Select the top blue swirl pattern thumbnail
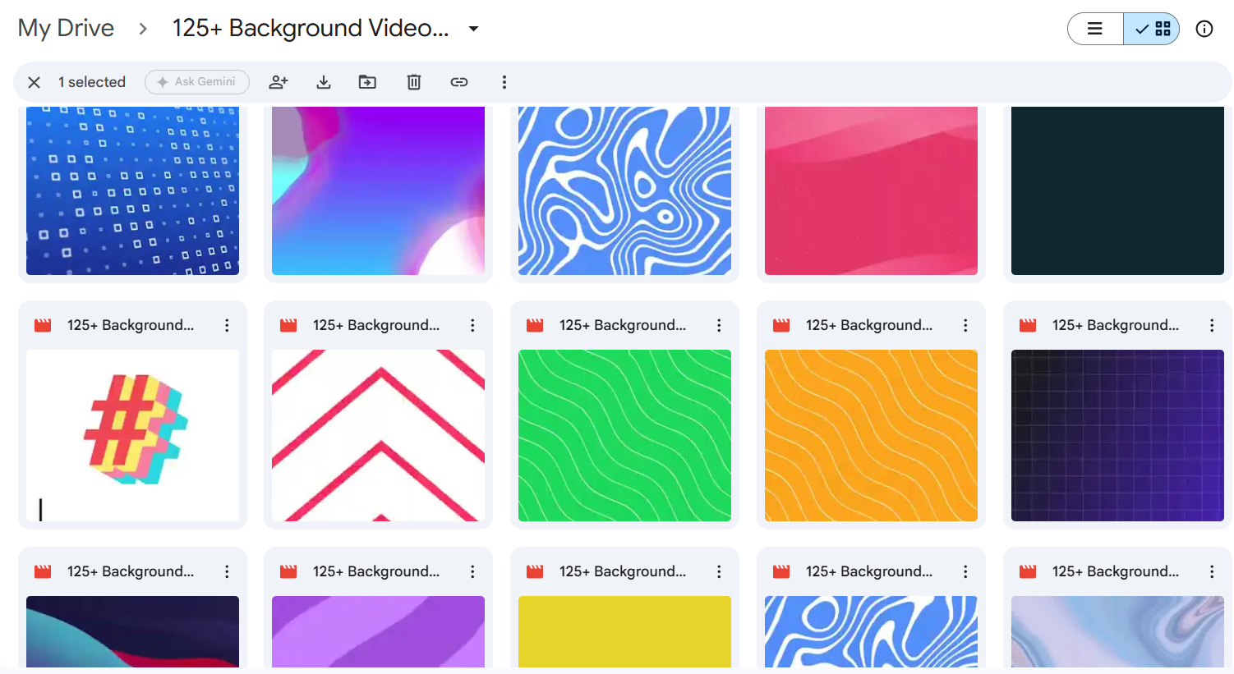Image resolution: width=1234 pixels, height=674 pixels. tap(624, 190)
